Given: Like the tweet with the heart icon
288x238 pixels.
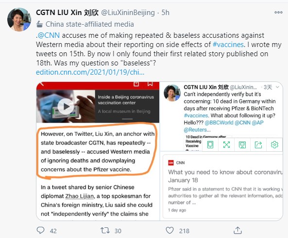Looking at the screenshot, I should tap(169, 230).
